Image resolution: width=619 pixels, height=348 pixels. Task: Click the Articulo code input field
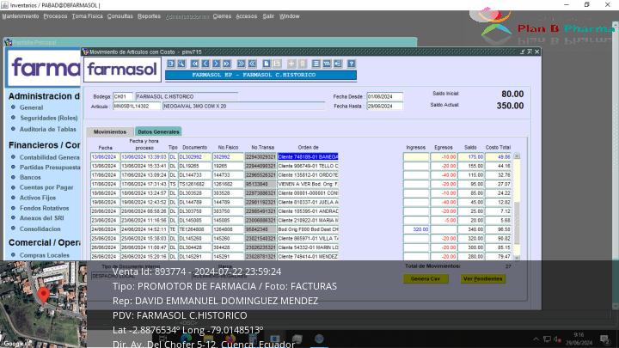pyautogui.click(x=137, y=107)
